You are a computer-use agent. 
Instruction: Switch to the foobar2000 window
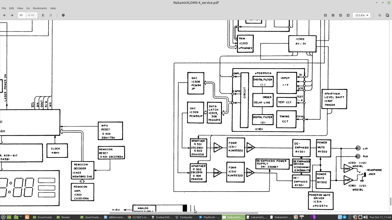[161, 217]
